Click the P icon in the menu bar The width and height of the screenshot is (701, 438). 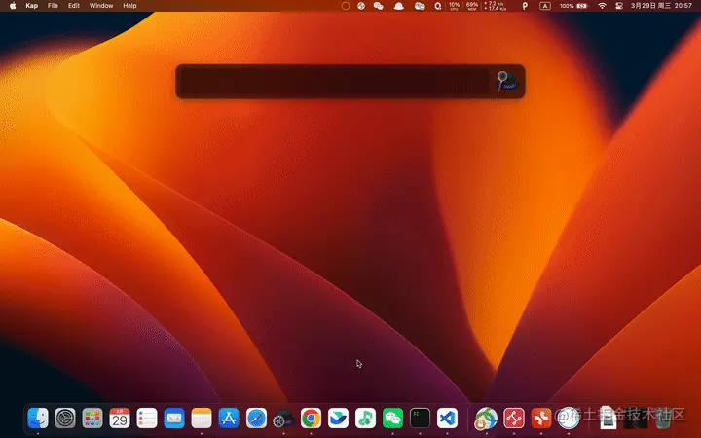[525, 6]
